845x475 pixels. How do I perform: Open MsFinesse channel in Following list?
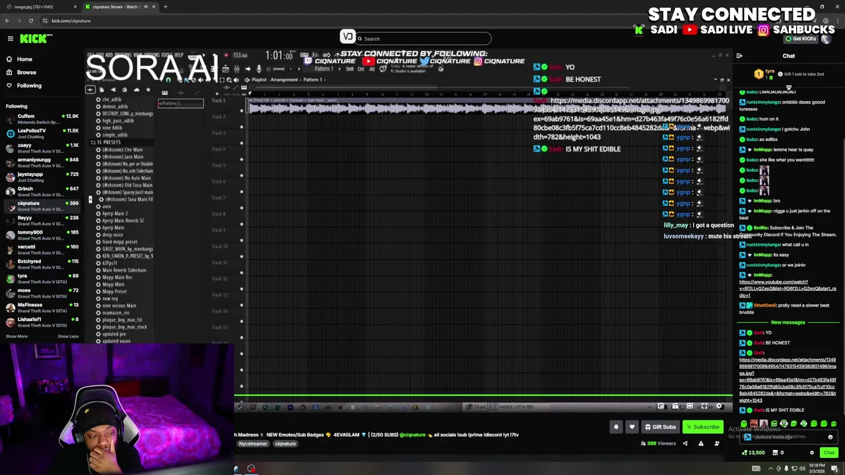[41, 307]
